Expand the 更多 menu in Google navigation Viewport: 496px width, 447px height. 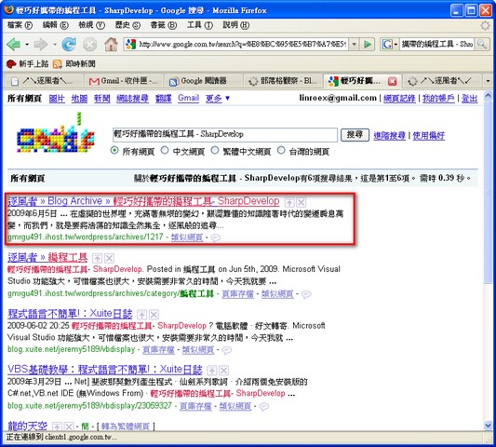point(218,99)
